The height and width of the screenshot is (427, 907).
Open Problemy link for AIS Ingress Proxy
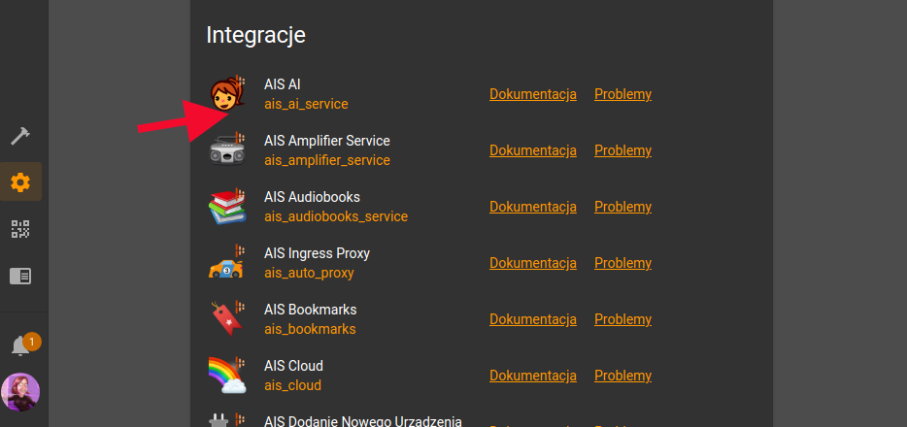623,263
